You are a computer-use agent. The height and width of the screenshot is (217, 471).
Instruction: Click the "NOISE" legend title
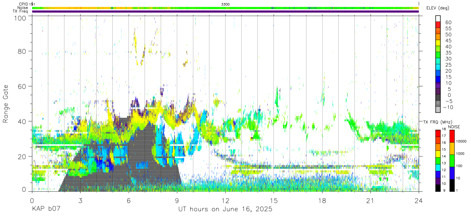(x=454, y=126)
